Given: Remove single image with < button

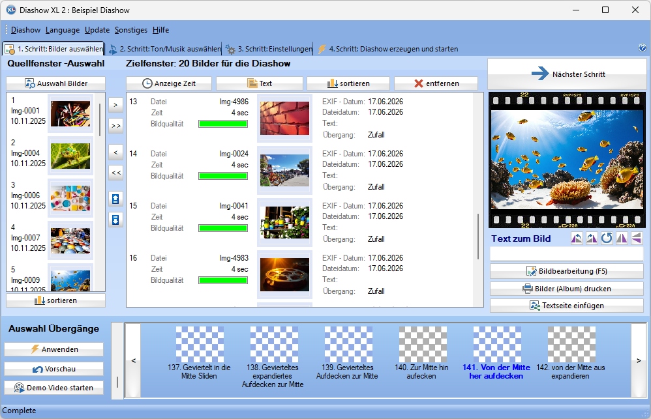Looking at the screenshot, I should click(x=116, y=152).
